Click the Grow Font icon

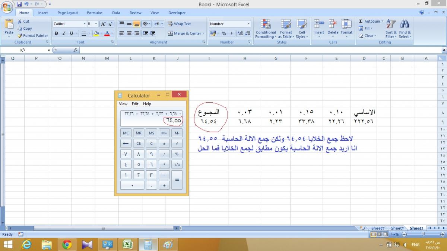(x=104, y=24)
